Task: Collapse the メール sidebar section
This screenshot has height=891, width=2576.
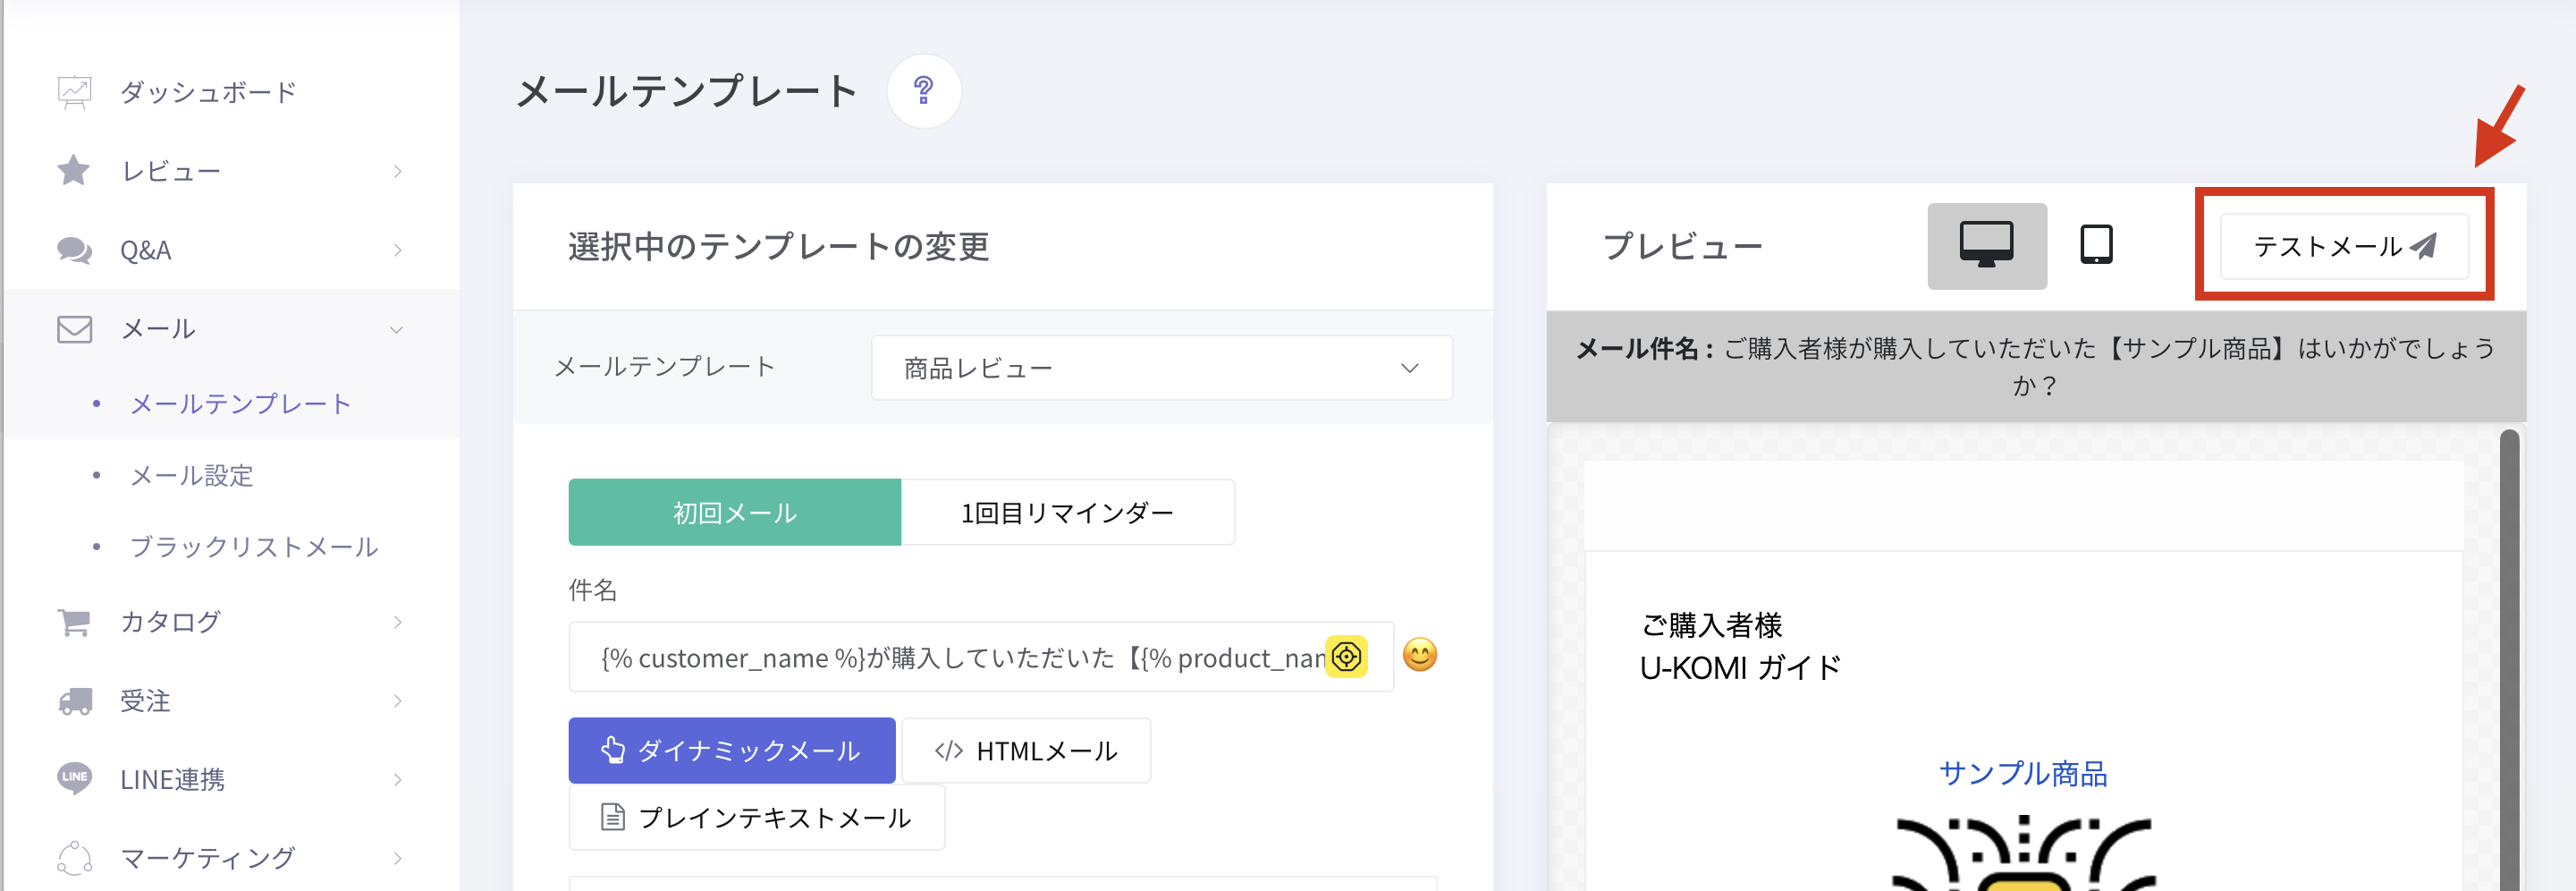Action: 397,329
